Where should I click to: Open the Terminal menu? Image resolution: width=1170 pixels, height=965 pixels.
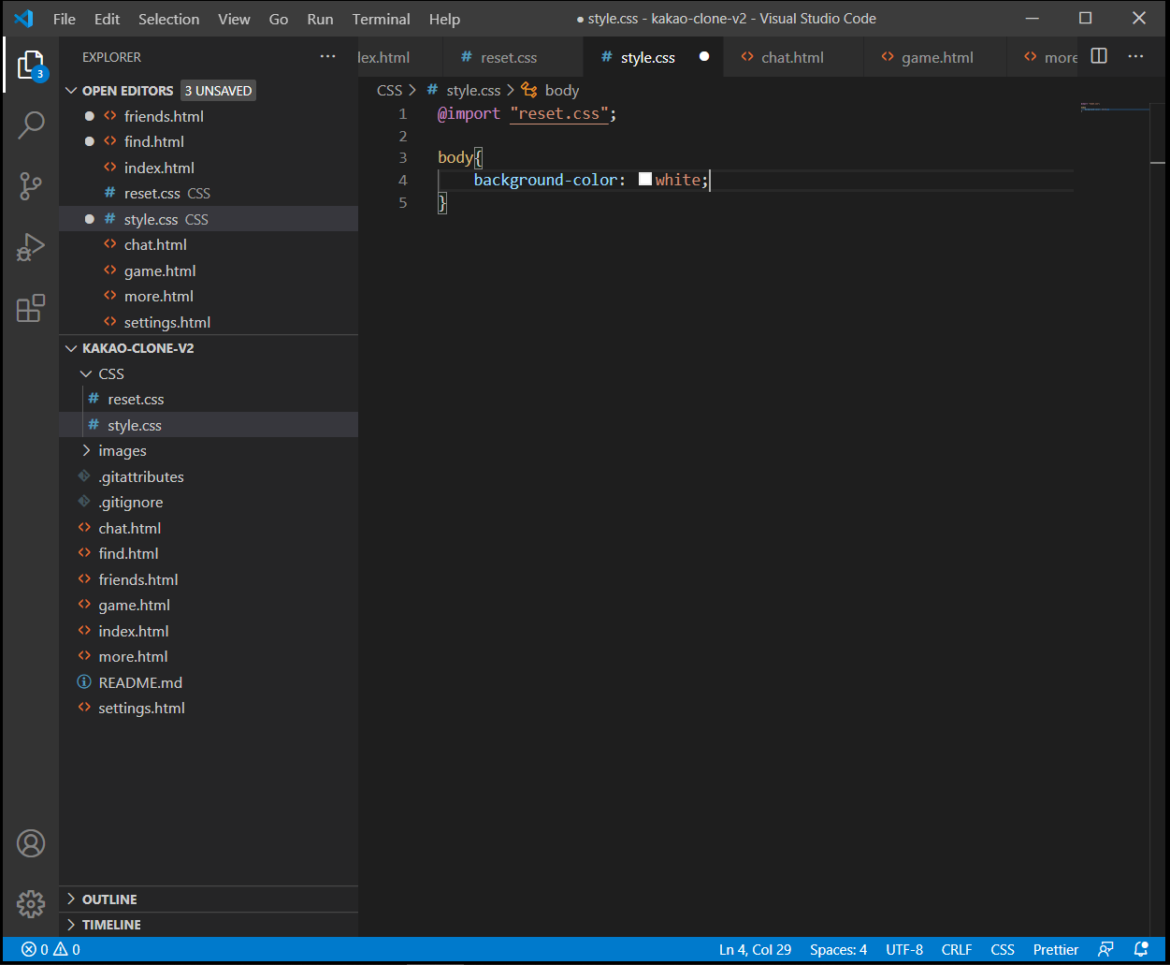point(382,19)
